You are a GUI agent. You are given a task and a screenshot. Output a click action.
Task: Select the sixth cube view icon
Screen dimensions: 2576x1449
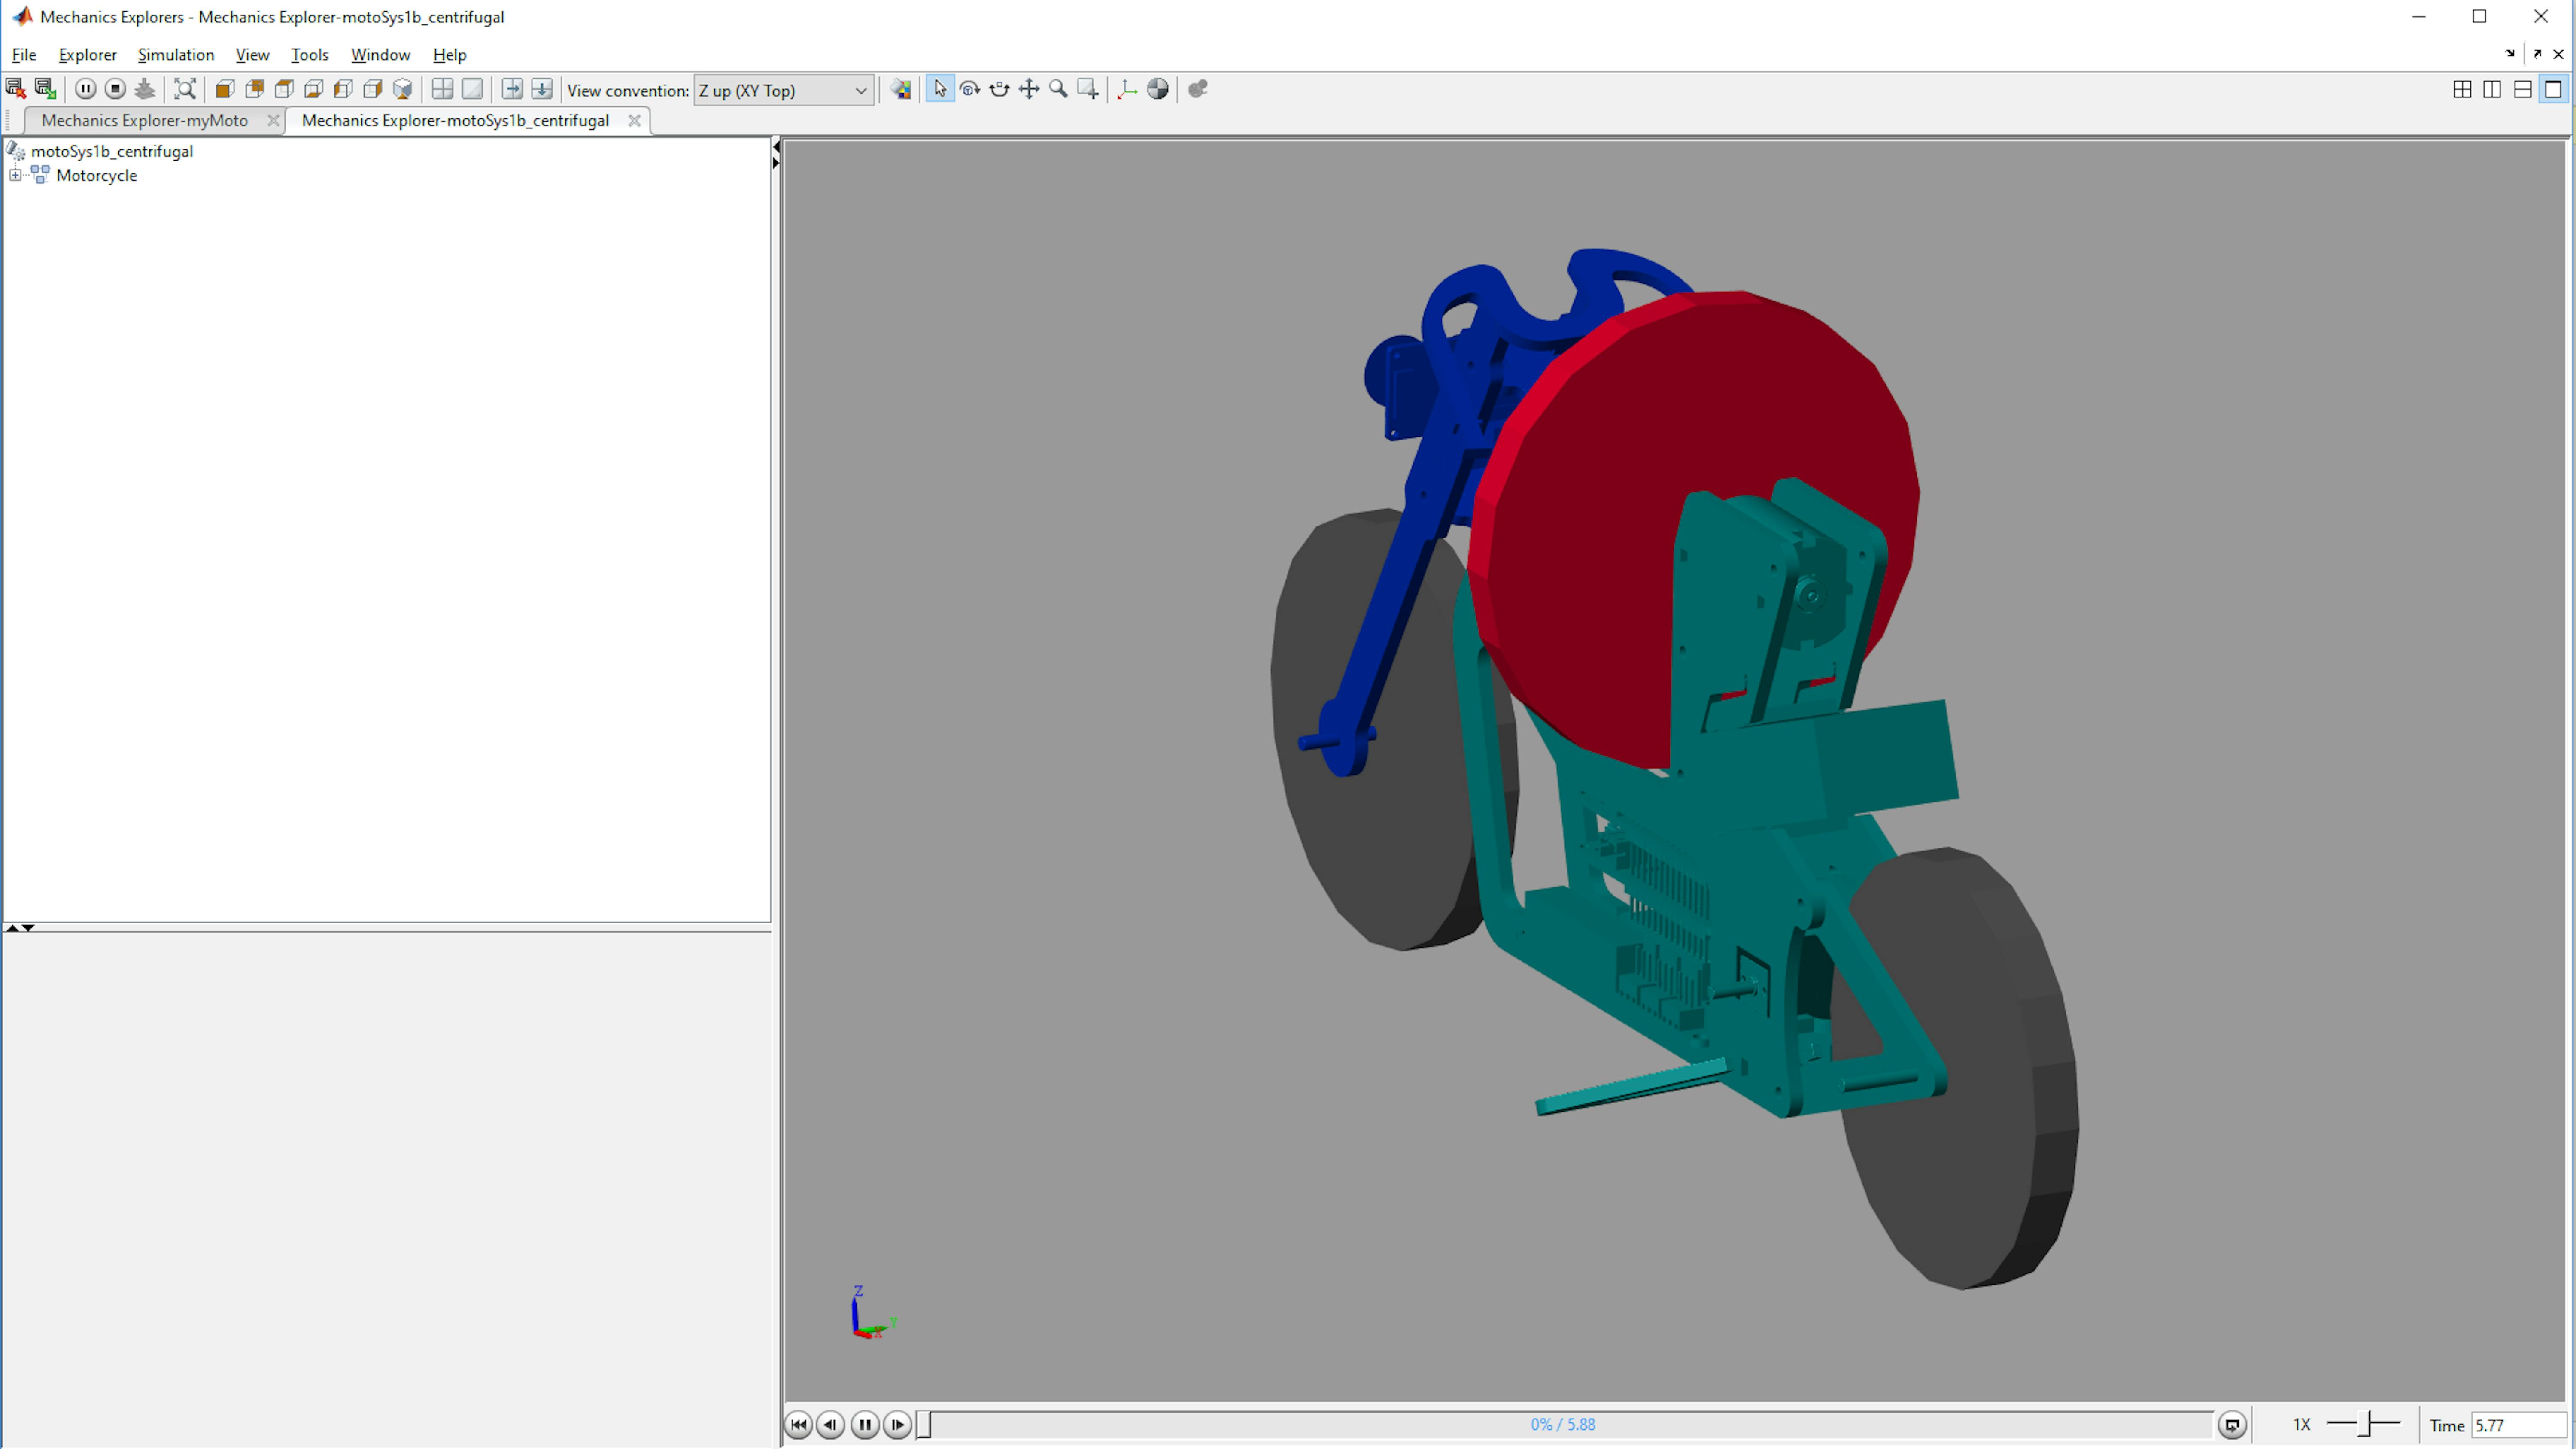pos(373,89)
